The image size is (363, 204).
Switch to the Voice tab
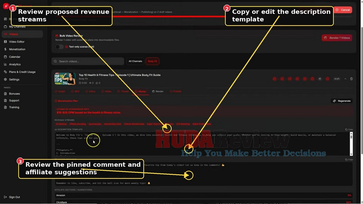click(90, 91)
